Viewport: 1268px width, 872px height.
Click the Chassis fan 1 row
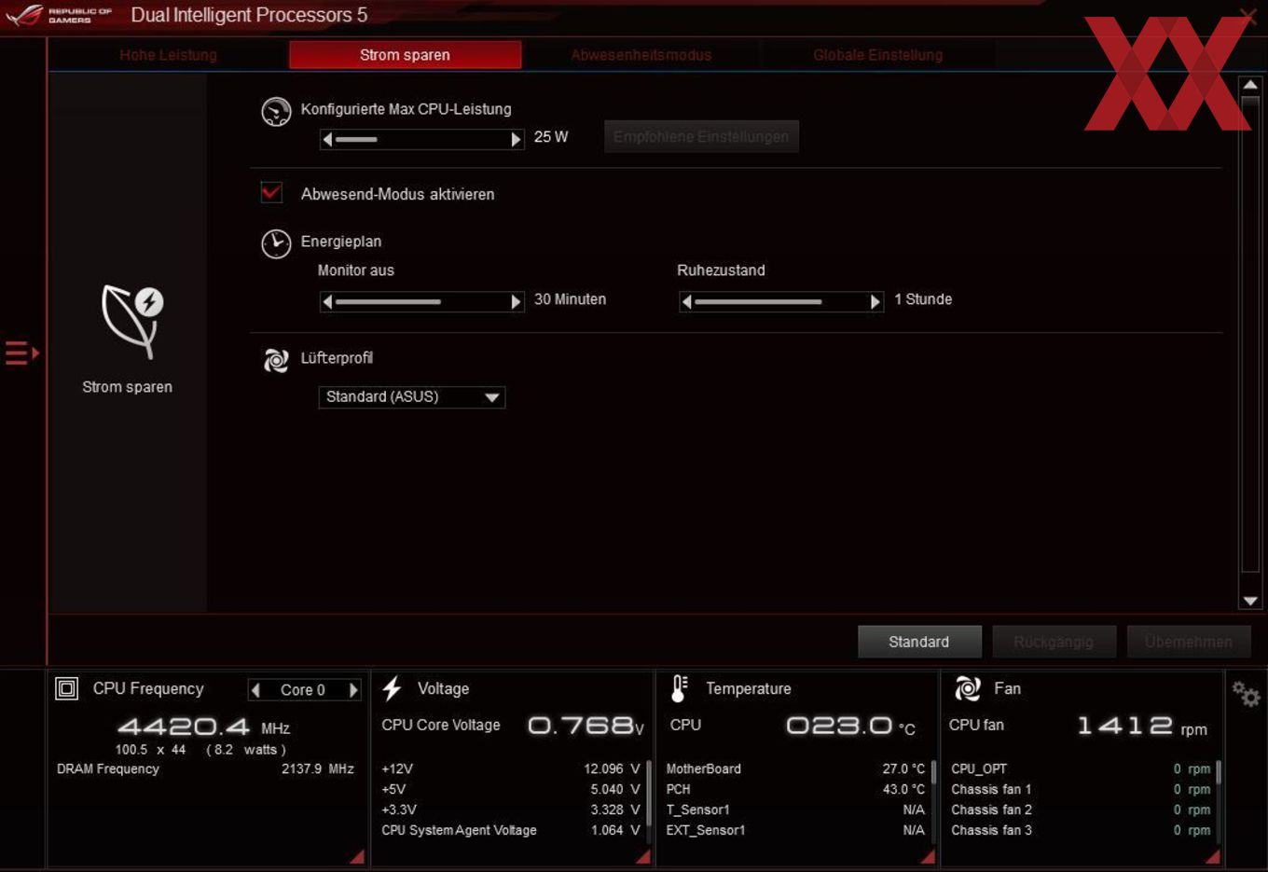point(1081,789)
